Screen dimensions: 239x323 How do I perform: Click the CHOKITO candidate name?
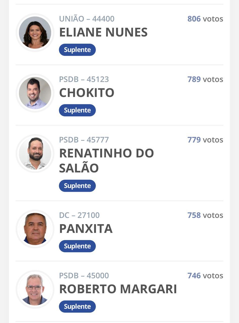tap(86, 93)
